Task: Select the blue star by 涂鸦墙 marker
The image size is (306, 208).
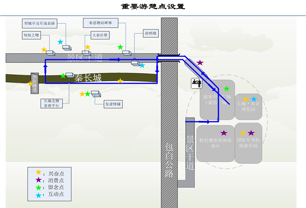Action: point(142,65)
